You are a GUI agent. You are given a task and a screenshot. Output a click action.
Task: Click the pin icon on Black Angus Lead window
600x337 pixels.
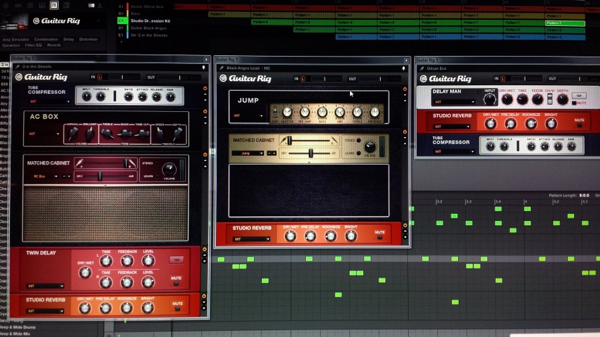click(403, 68)
